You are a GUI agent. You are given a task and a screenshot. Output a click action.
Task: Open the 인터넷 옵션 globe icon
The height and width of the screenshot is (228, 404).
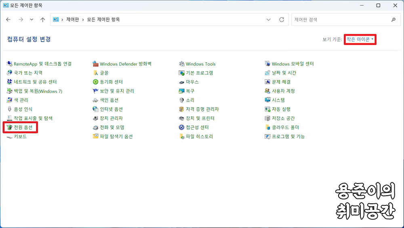[96, 109]
